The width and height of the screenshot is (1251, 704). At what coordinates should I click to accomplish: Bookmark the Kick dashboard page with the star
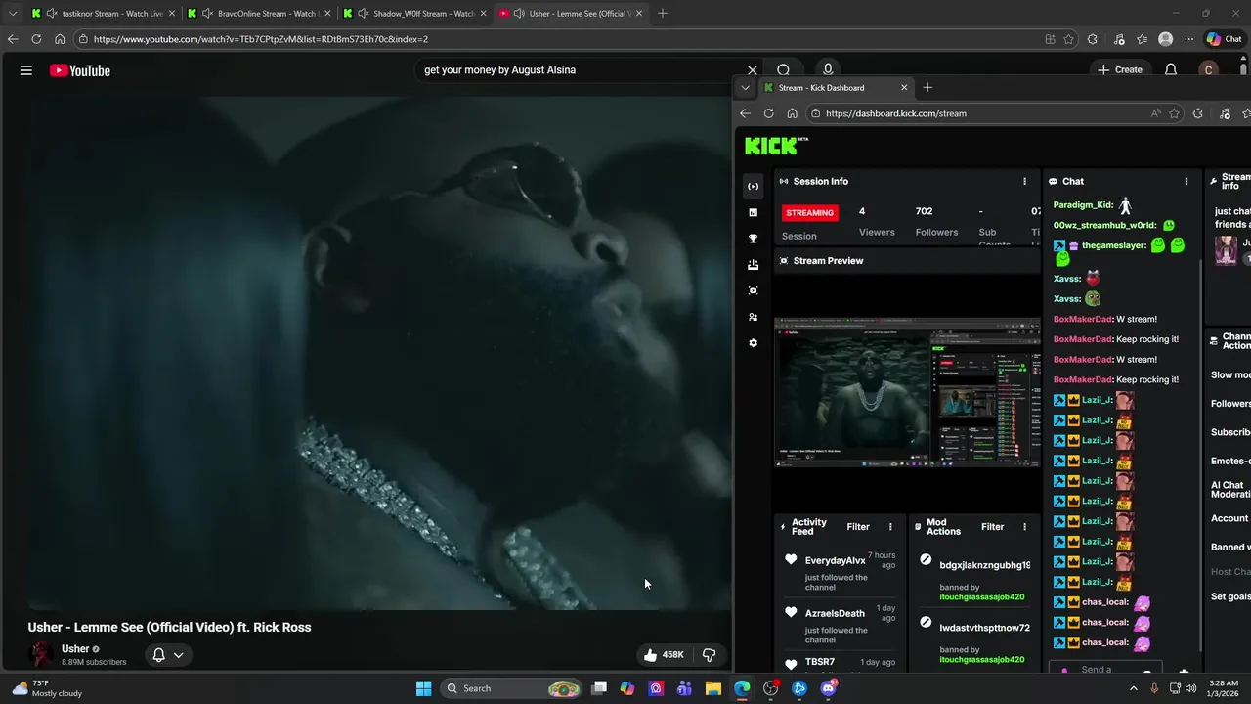coord(1174,113)
